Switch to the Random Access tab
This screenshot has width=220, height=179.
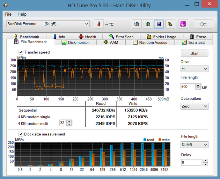[150, 42]
